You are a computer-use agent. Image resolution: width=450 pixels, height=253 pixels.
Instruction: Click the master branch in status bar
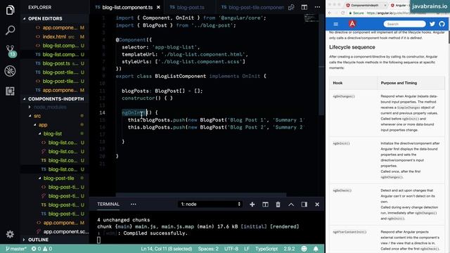pos(16,249)
